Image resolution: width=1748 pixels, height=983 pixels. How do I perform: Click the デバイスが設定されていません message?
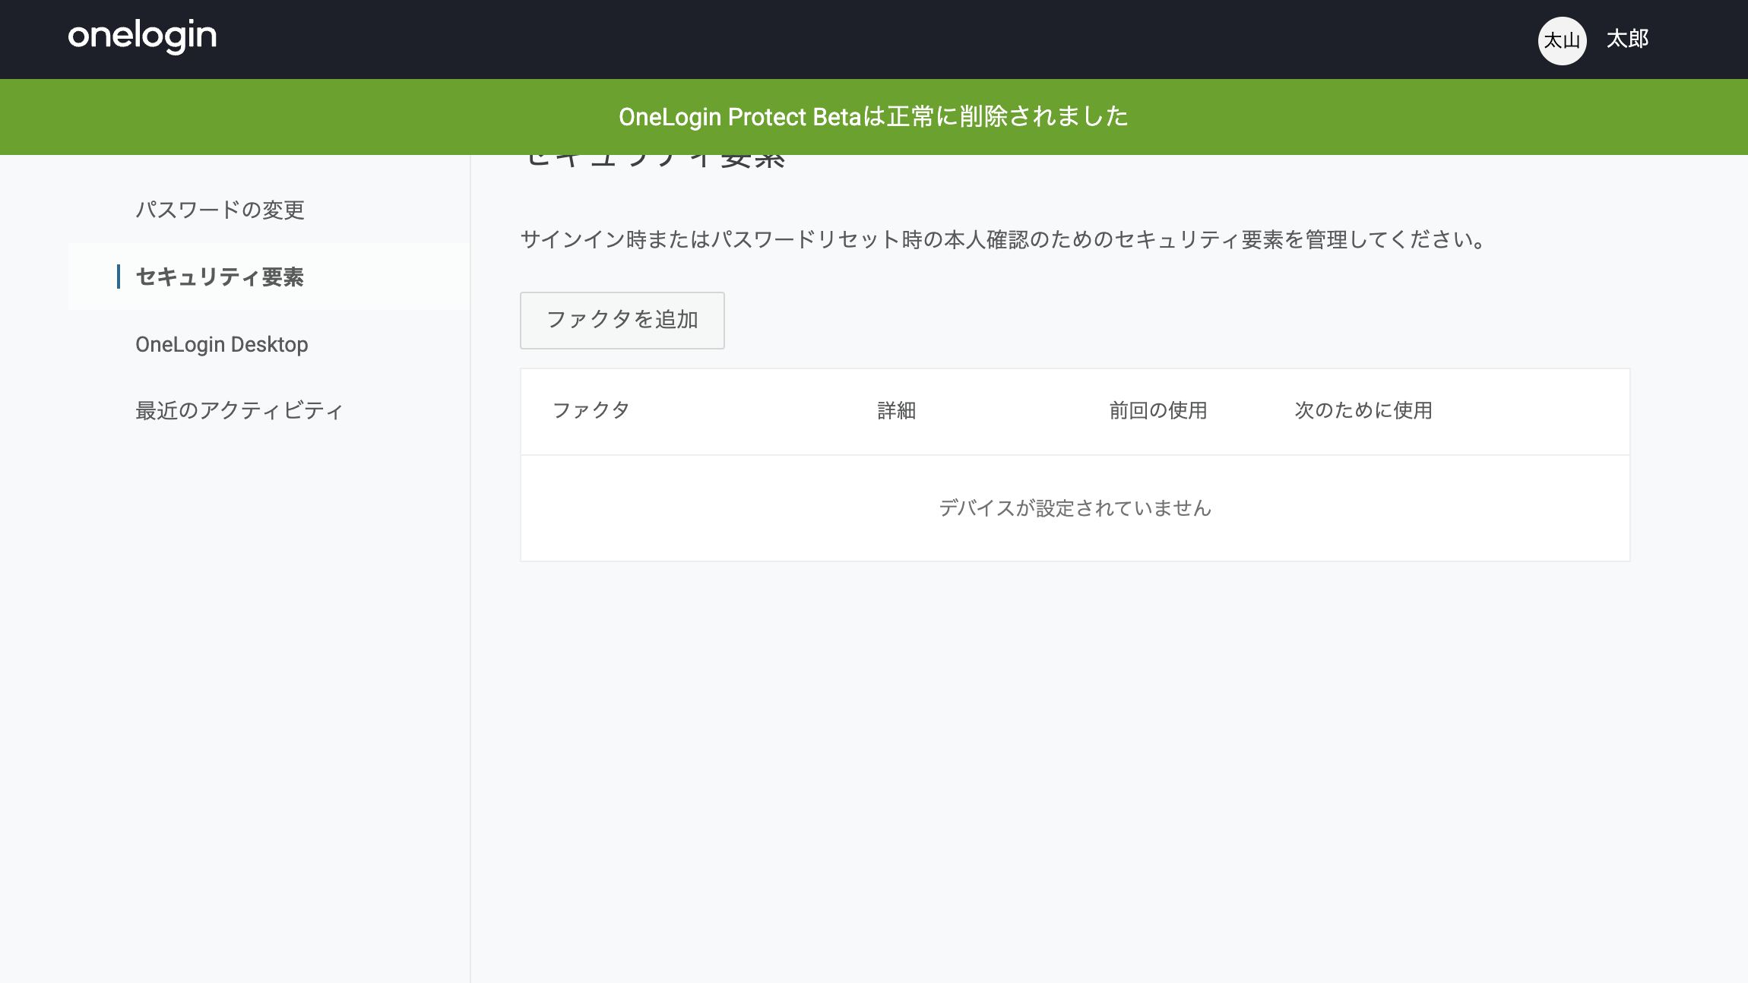pos(1075,507)
